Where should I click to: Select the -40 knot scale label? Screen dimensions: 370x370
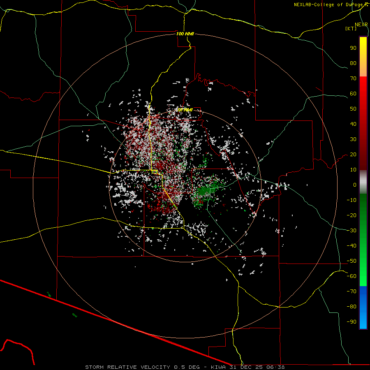click(x=351, y=246)
